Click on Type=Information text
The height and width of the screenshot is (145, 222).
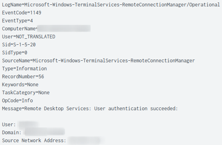click(24, 69)
